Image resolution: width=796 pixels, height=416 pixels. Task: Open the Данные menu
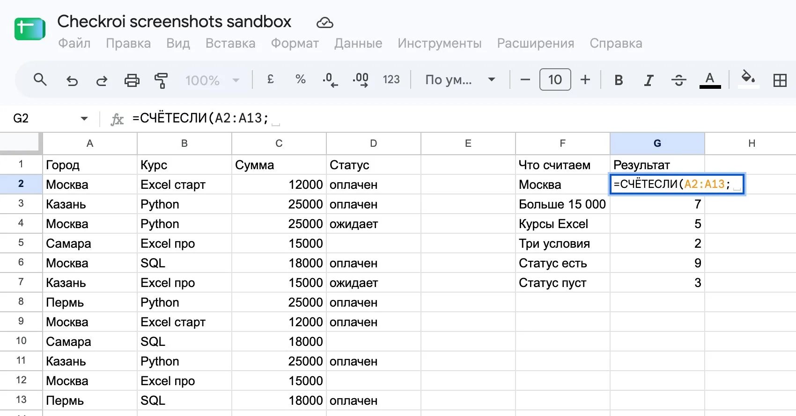(x=358, y=43)
